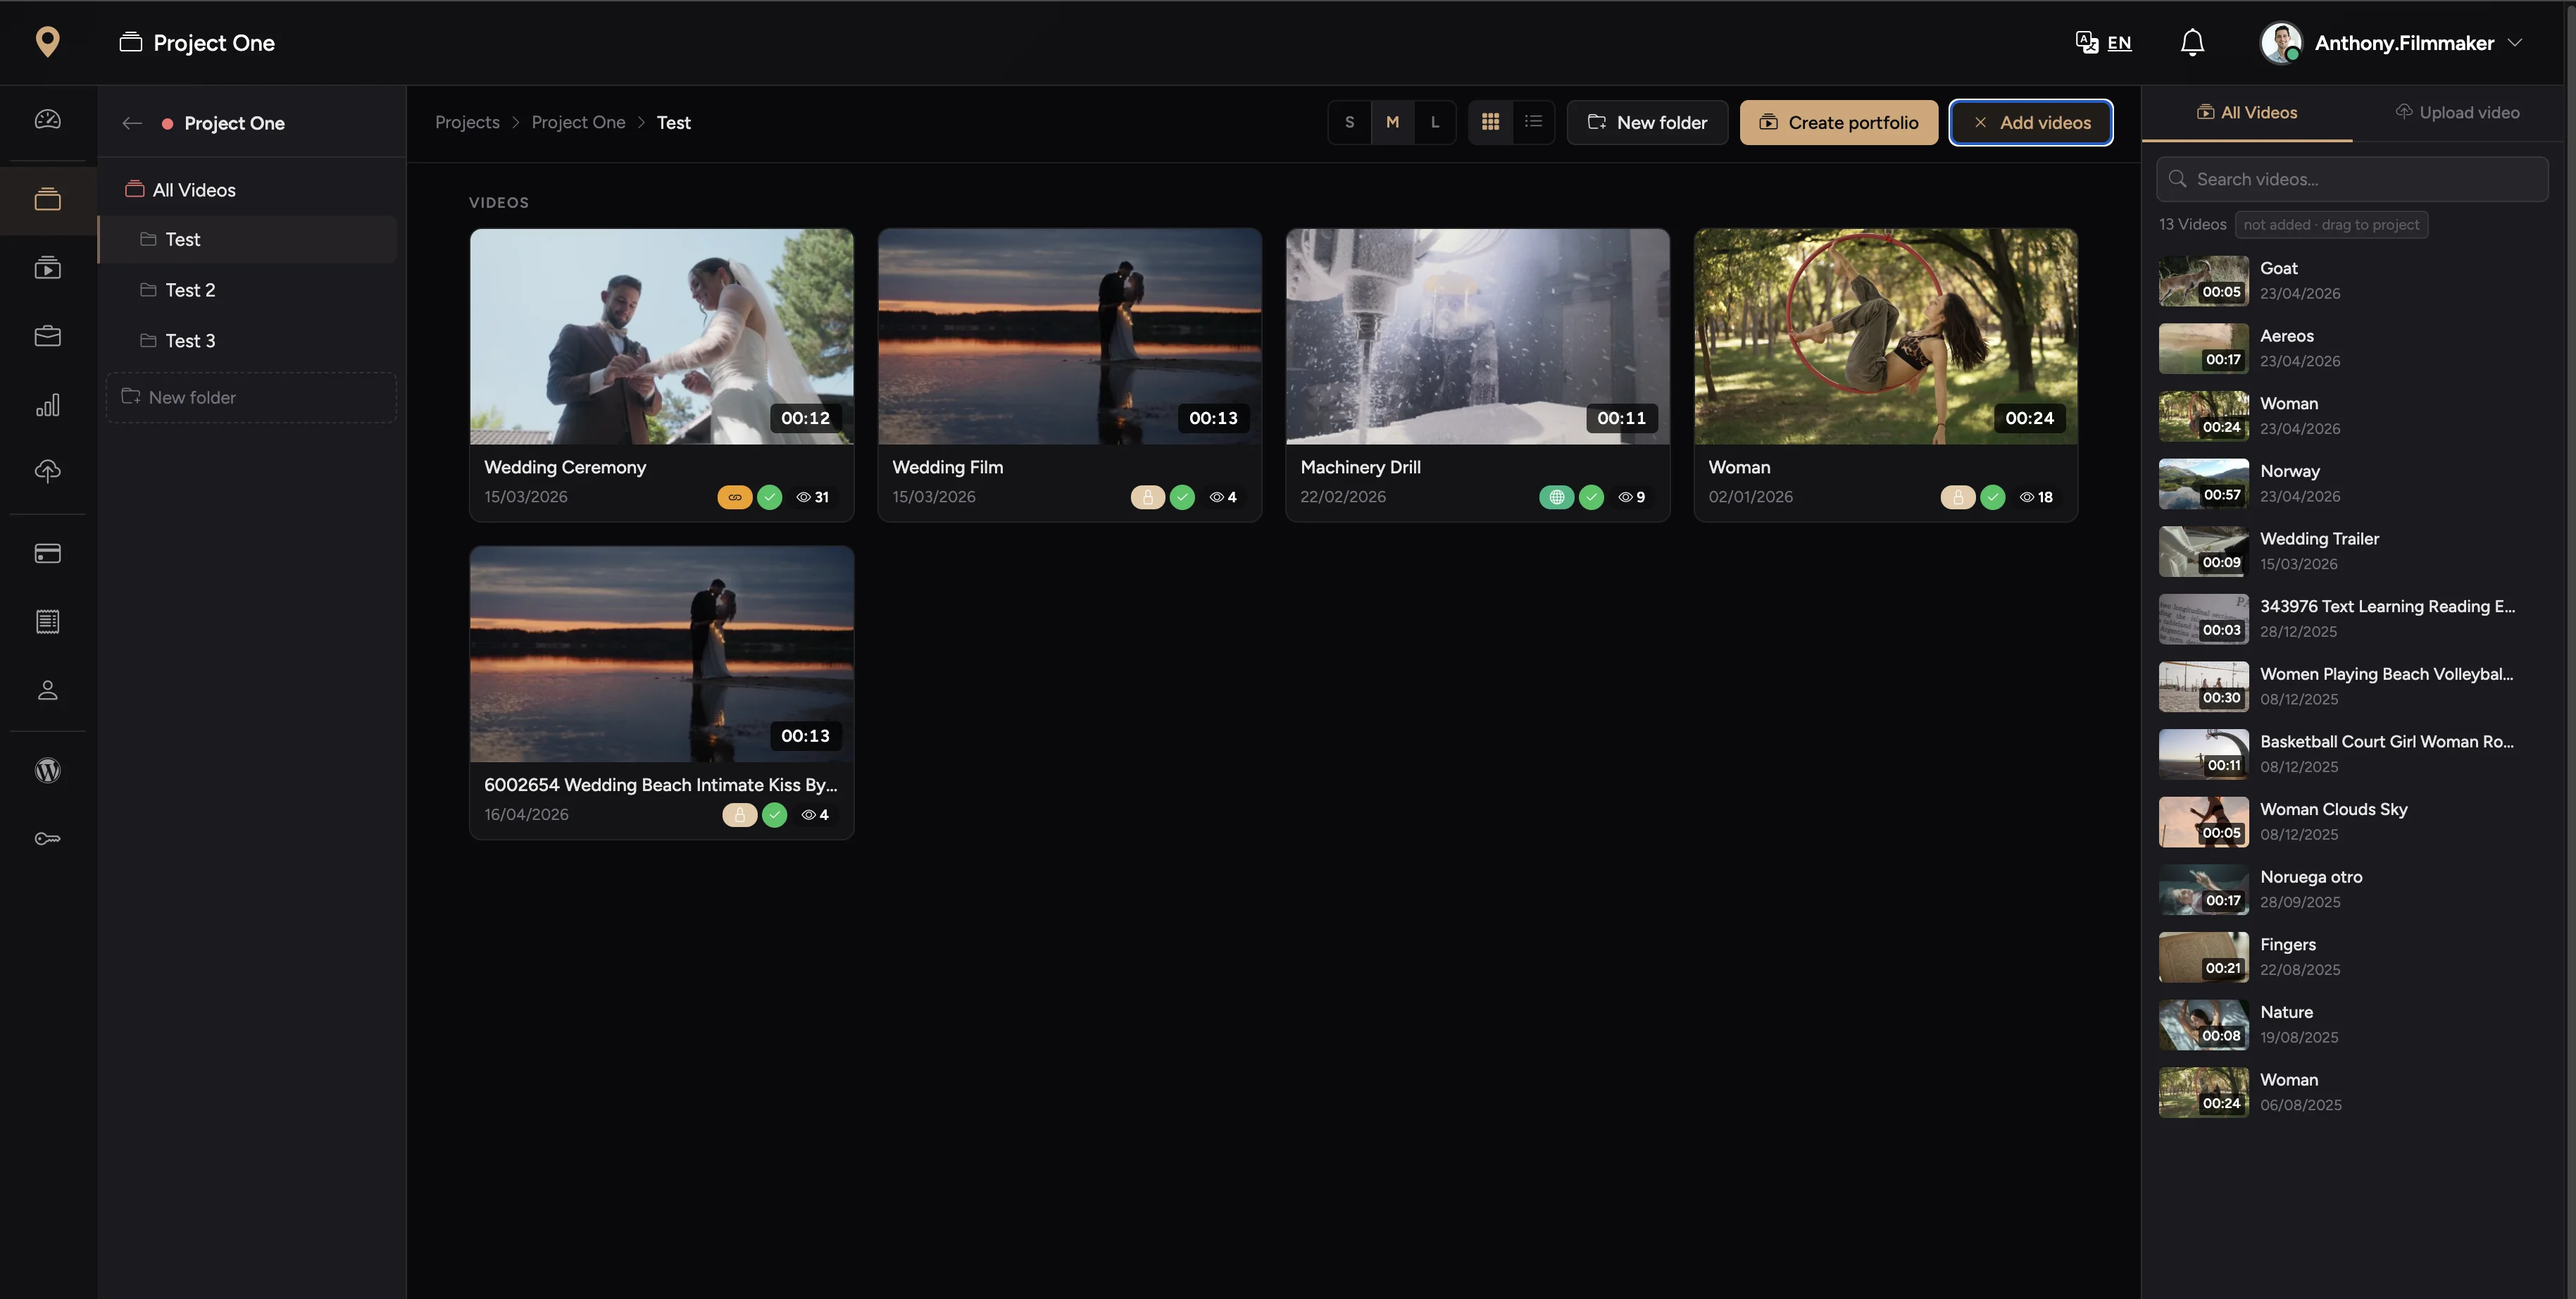Open the Wedding Film video thumbnail
The height and width of the screenshot is (1299, 2576).
(1069, 337)
